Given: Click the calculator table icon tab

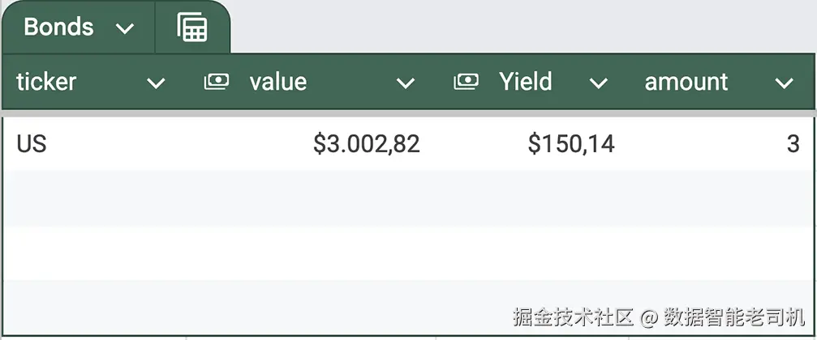Looking at the screenshot, I should pos(192,28).
